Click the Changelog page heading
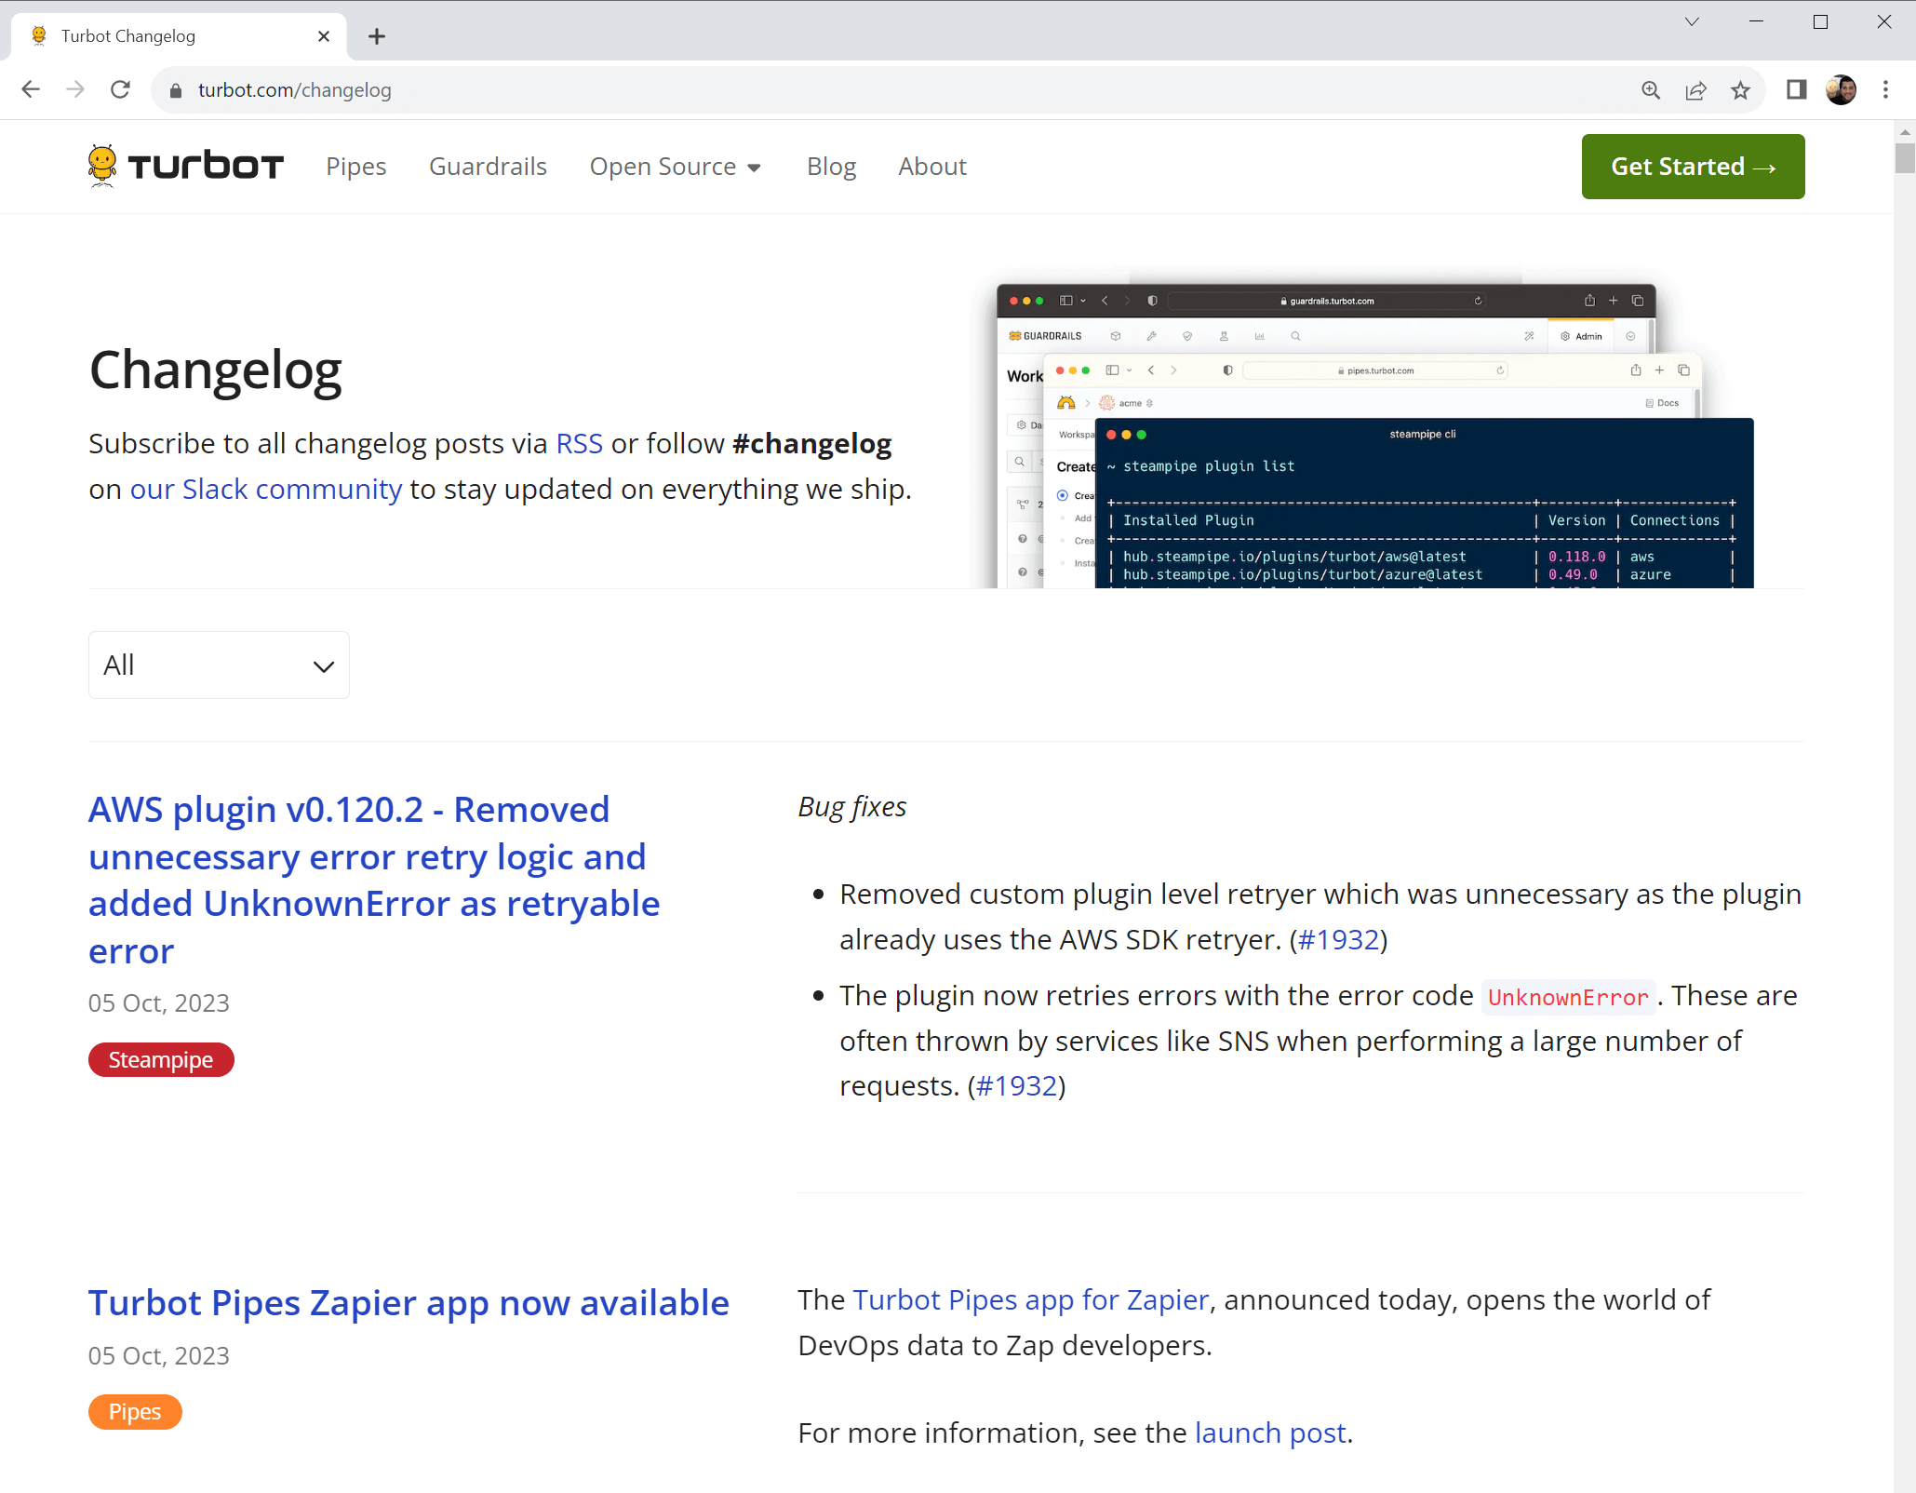 [x=216, y=370]
